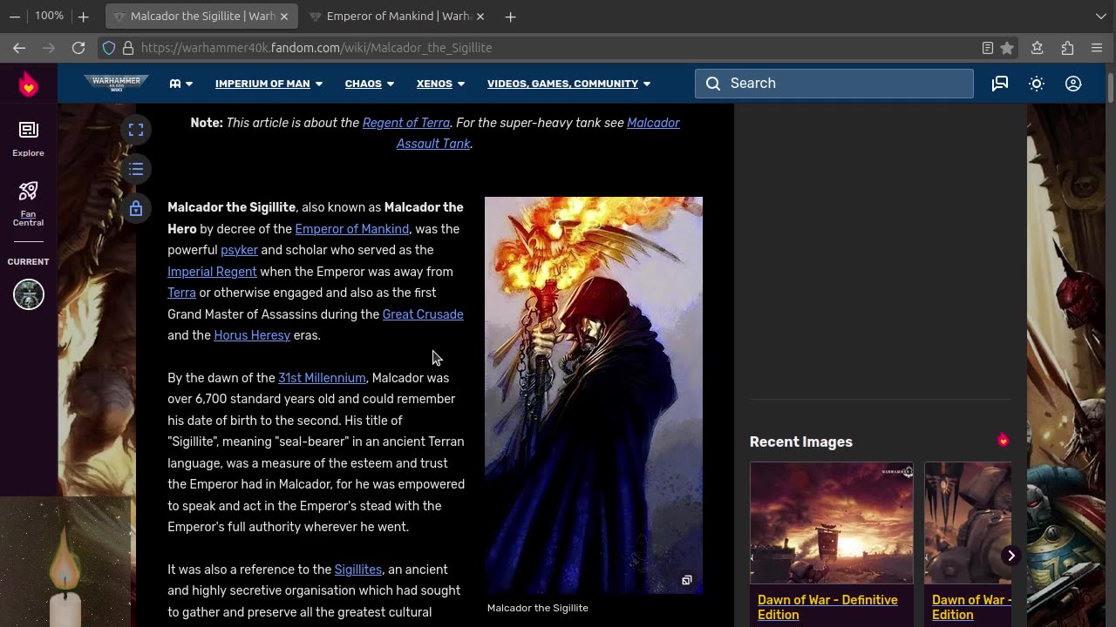
Task: Enlarge the Malcador image via expand icon
Action: pos(687,580)
